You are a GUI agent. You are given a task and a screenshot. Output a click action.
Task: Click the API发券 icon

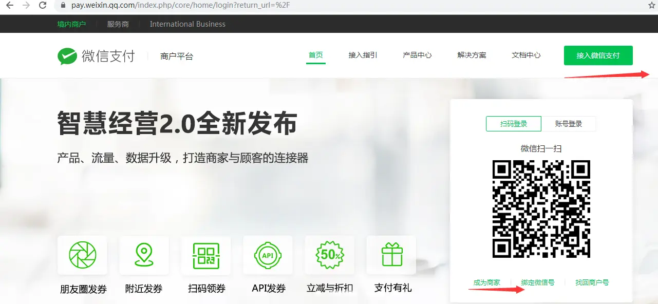pyautogui.click(x=268, y=255)
